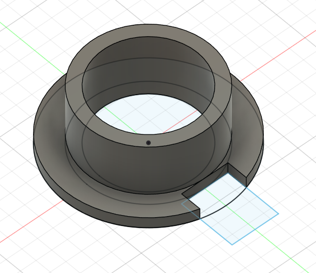The width and height of the screenshot is (316, 273).
Task: Select the short right-hand wall of the flange notch
Action: (237, 175)
